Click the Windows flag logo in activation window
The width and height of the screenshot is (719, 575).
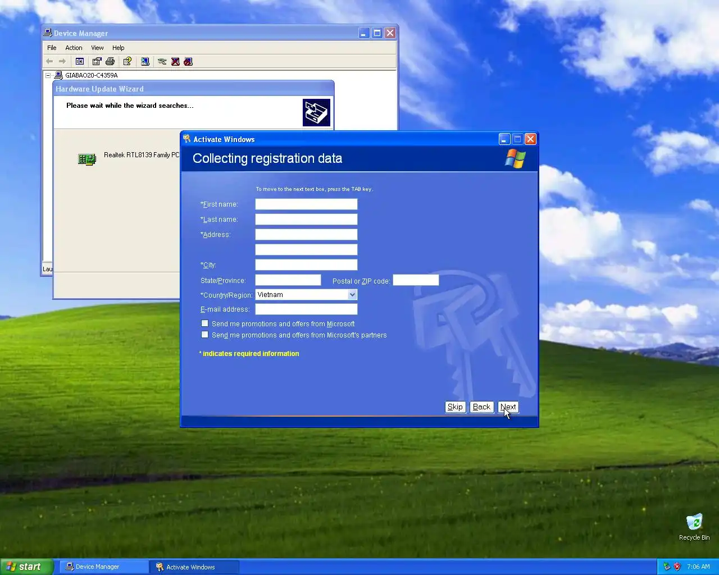coord(515,158)
